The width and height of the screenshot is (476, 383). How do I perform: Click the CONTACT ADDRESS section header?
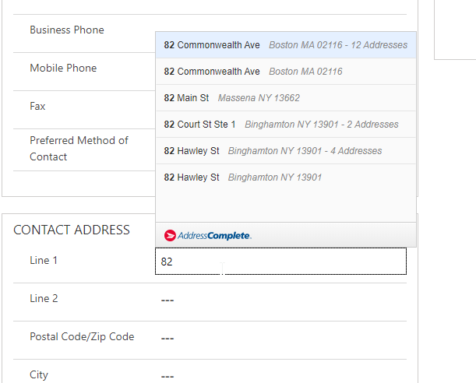(72, 230)
